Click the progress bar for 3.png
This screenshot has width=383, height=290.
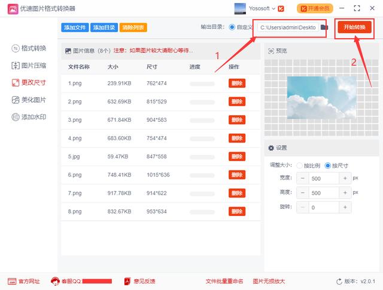click(x=202, y=121)
